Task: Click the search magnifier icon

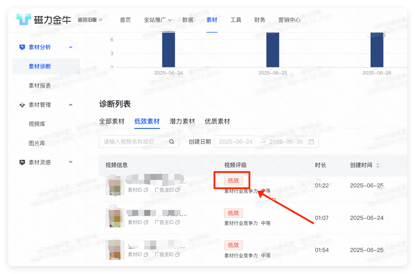Action: point(171,142)
